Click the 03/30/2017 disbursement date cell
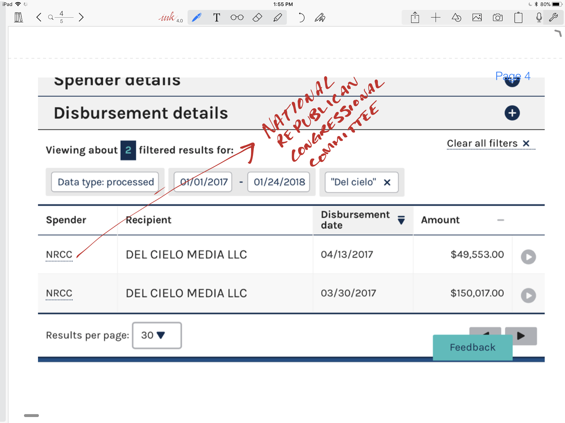 pos(348,294)
